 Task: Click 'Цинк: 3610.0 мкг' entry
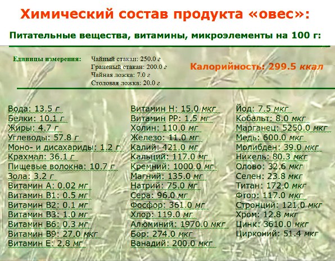click(x=272, y=224)
